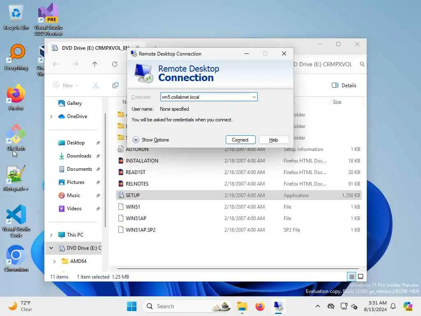Expand the OneDrive tree node
Viewport: 421px width, 316px height.
[x=51, y=116]
